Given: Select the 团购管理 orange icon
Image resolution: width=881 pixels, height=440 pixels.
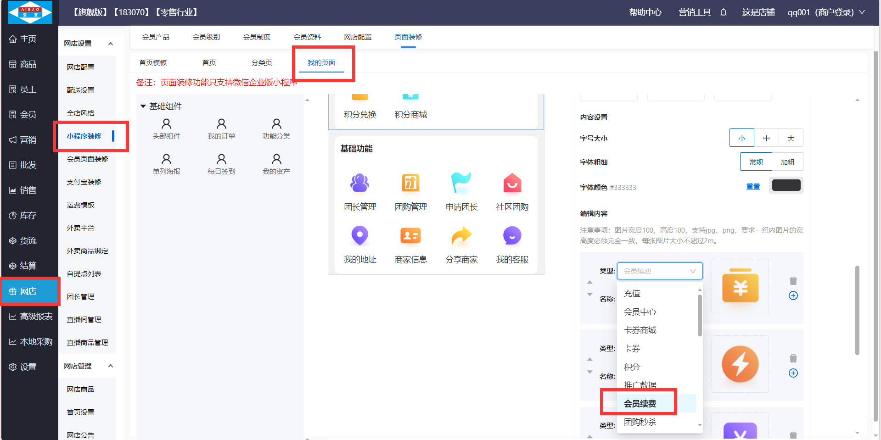Looking at the screenshot, I should tap(410, 183).
